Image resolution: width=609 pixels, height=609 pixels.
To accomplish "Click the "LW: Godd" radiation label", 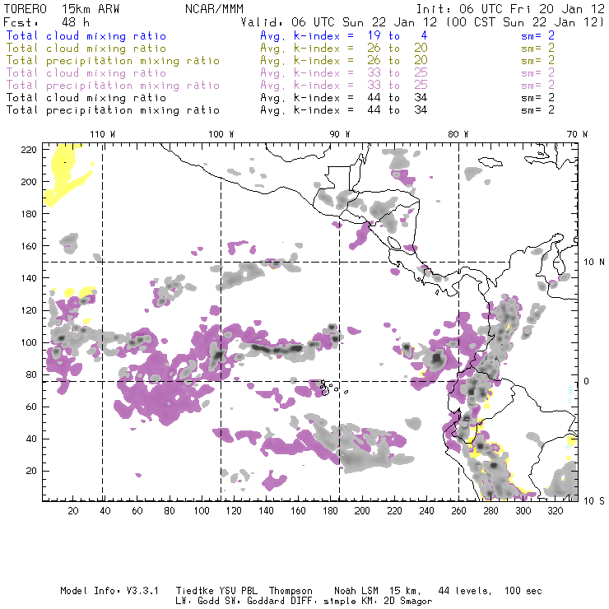I will coord(198,602).
